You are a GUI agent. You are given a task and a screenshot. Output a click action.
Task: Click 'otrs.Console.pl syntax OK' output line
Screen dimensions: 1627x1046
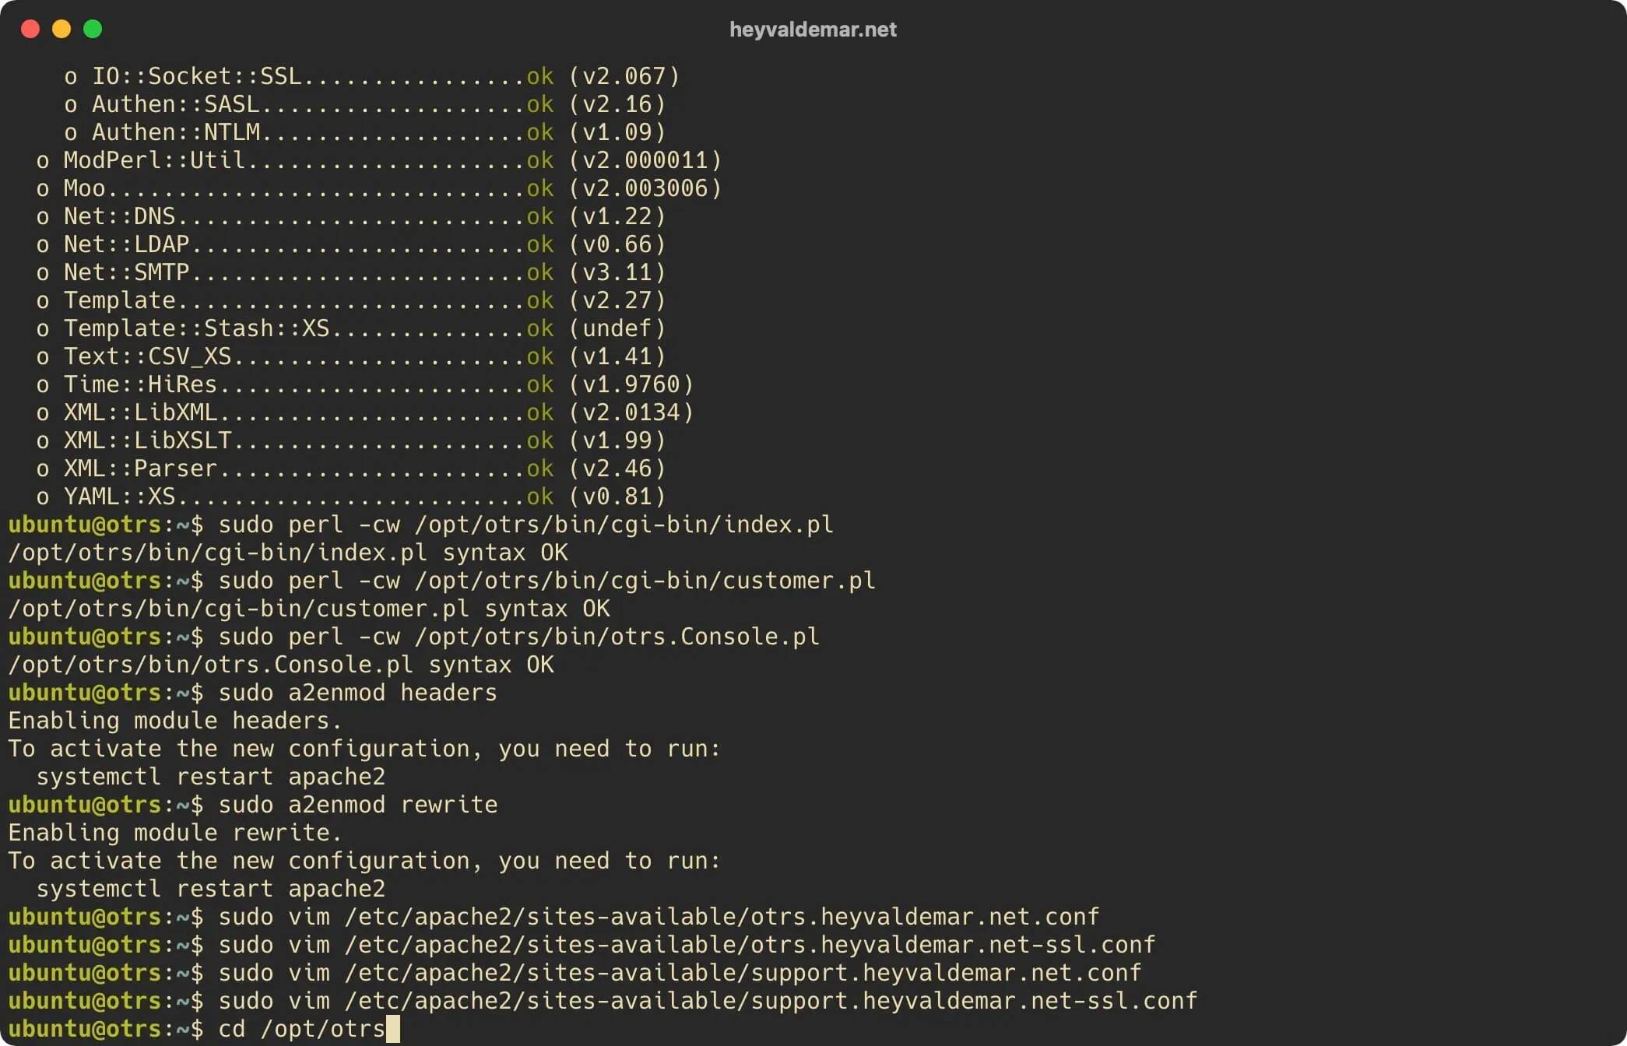point(281,665)
